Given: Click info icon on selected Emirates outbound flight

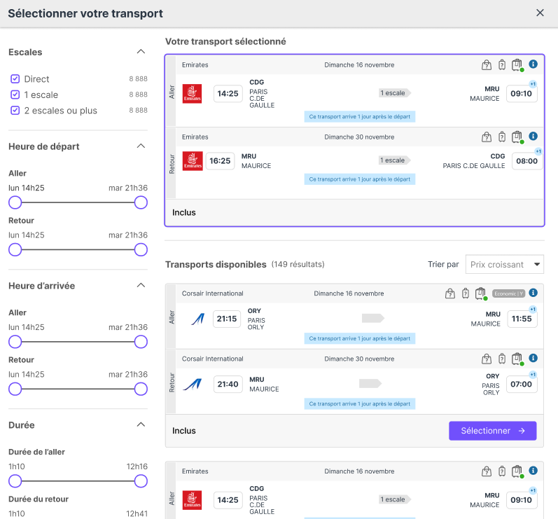Looking at the screenshot, I should pos(533,64).
